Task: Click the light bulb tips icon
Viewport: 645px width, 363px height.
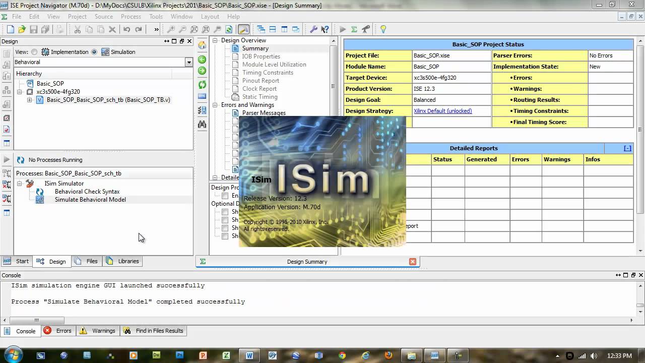Action: (x=383, y=29)
